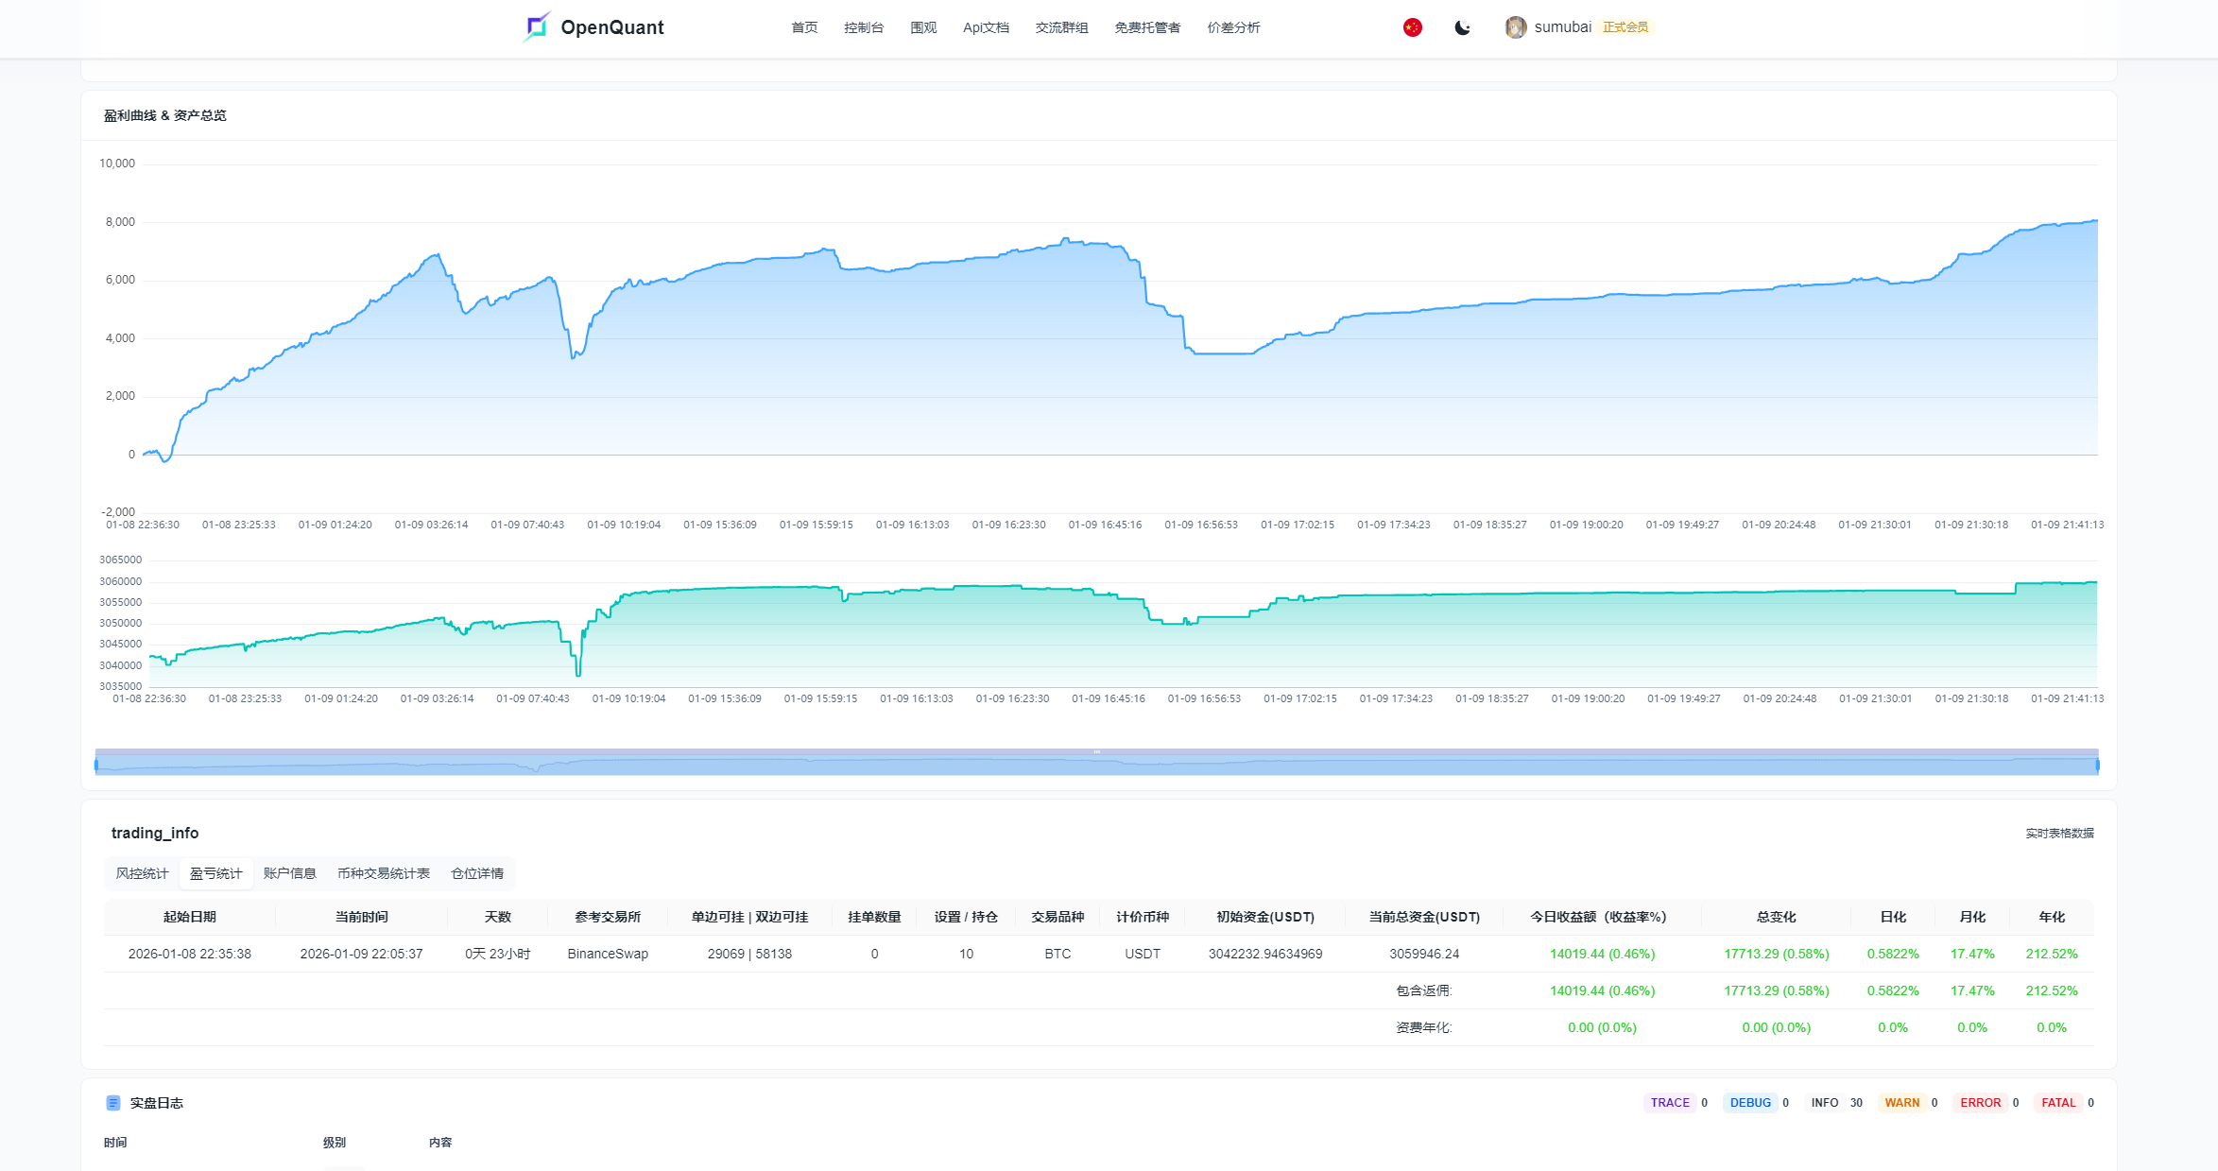Filter logs by ERROR level
Viewport: 2218px width, 1171px height.
(x=1980, y=1103)
